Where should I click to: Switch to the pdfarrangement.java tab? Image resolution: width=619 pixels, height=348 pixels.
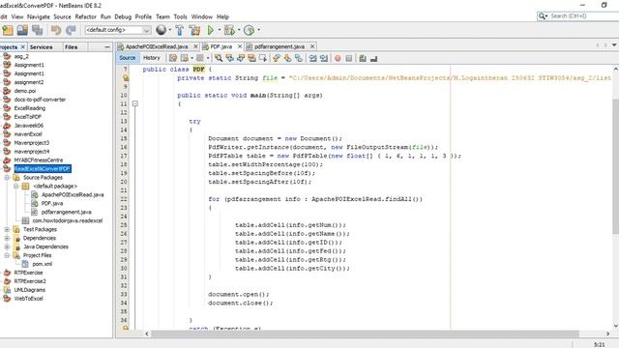(280, 46)
